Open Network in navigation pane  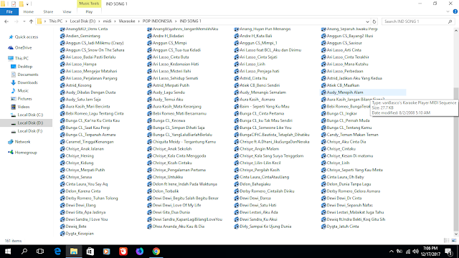tap(19, 142)
